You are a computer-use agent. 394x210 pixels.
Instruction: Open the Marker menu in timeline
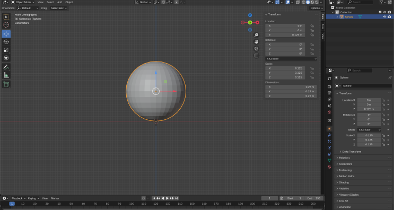(x=55, y=198)
